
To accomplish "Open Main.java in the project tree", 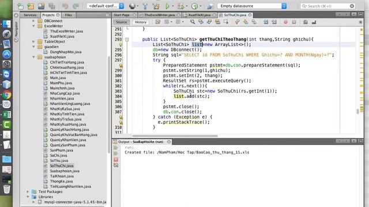I will [58, 78].
